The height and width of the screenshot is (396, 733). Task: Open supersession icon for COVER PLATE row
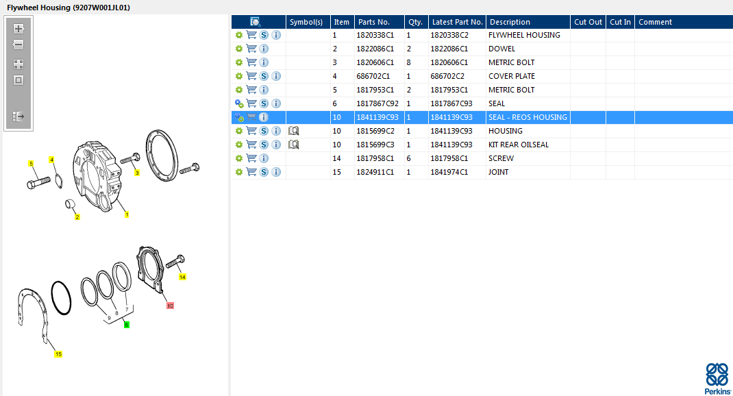264,76
